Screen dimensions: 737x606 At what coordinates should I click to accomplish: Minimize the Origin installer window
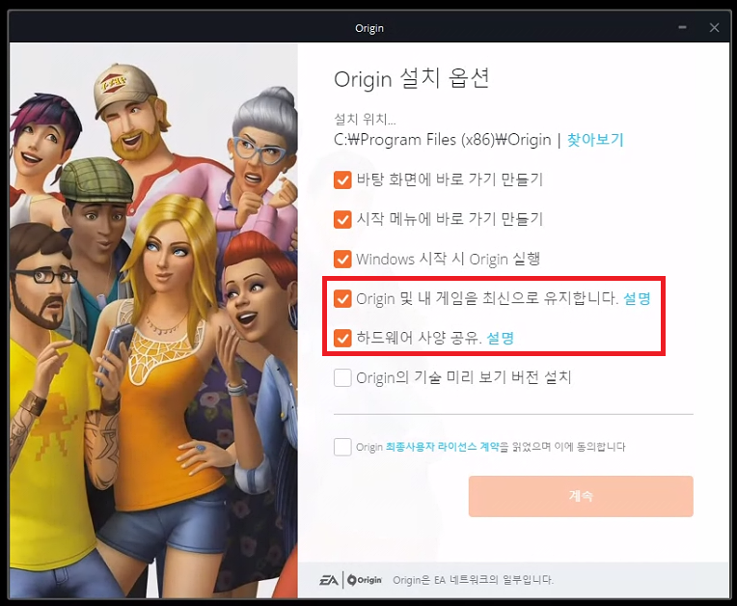[x=682, y=28]
